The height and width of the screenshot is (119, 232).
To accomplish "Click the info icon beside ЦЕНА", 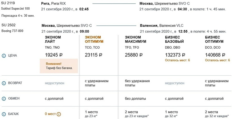I will point(4,56).
